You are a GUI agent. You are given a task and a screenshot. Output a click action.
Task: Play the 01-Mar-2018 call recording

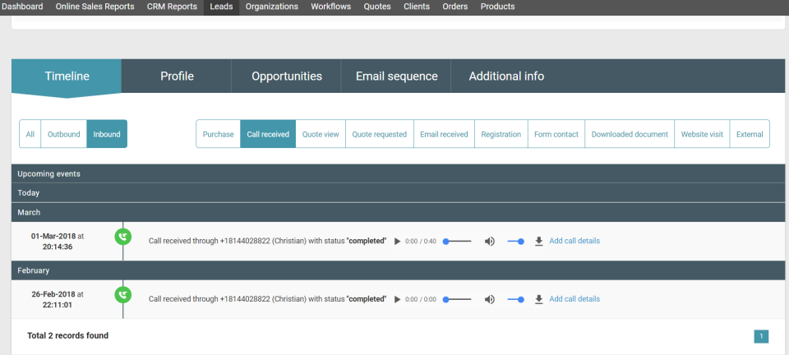click(398, 242)
